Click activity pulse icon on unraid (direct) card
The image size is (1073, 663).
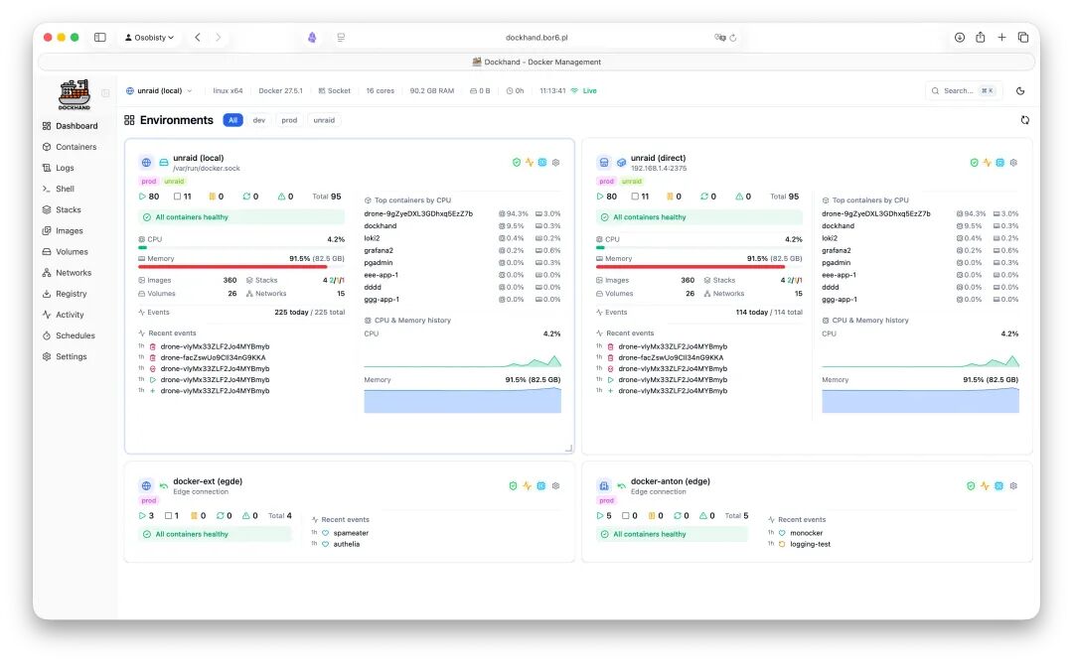pos(987,163)
